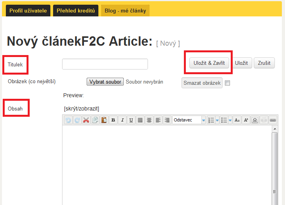Screen dimensions: 285x205
Task: Insert a link with chain icon
Action: pos(273,120)
